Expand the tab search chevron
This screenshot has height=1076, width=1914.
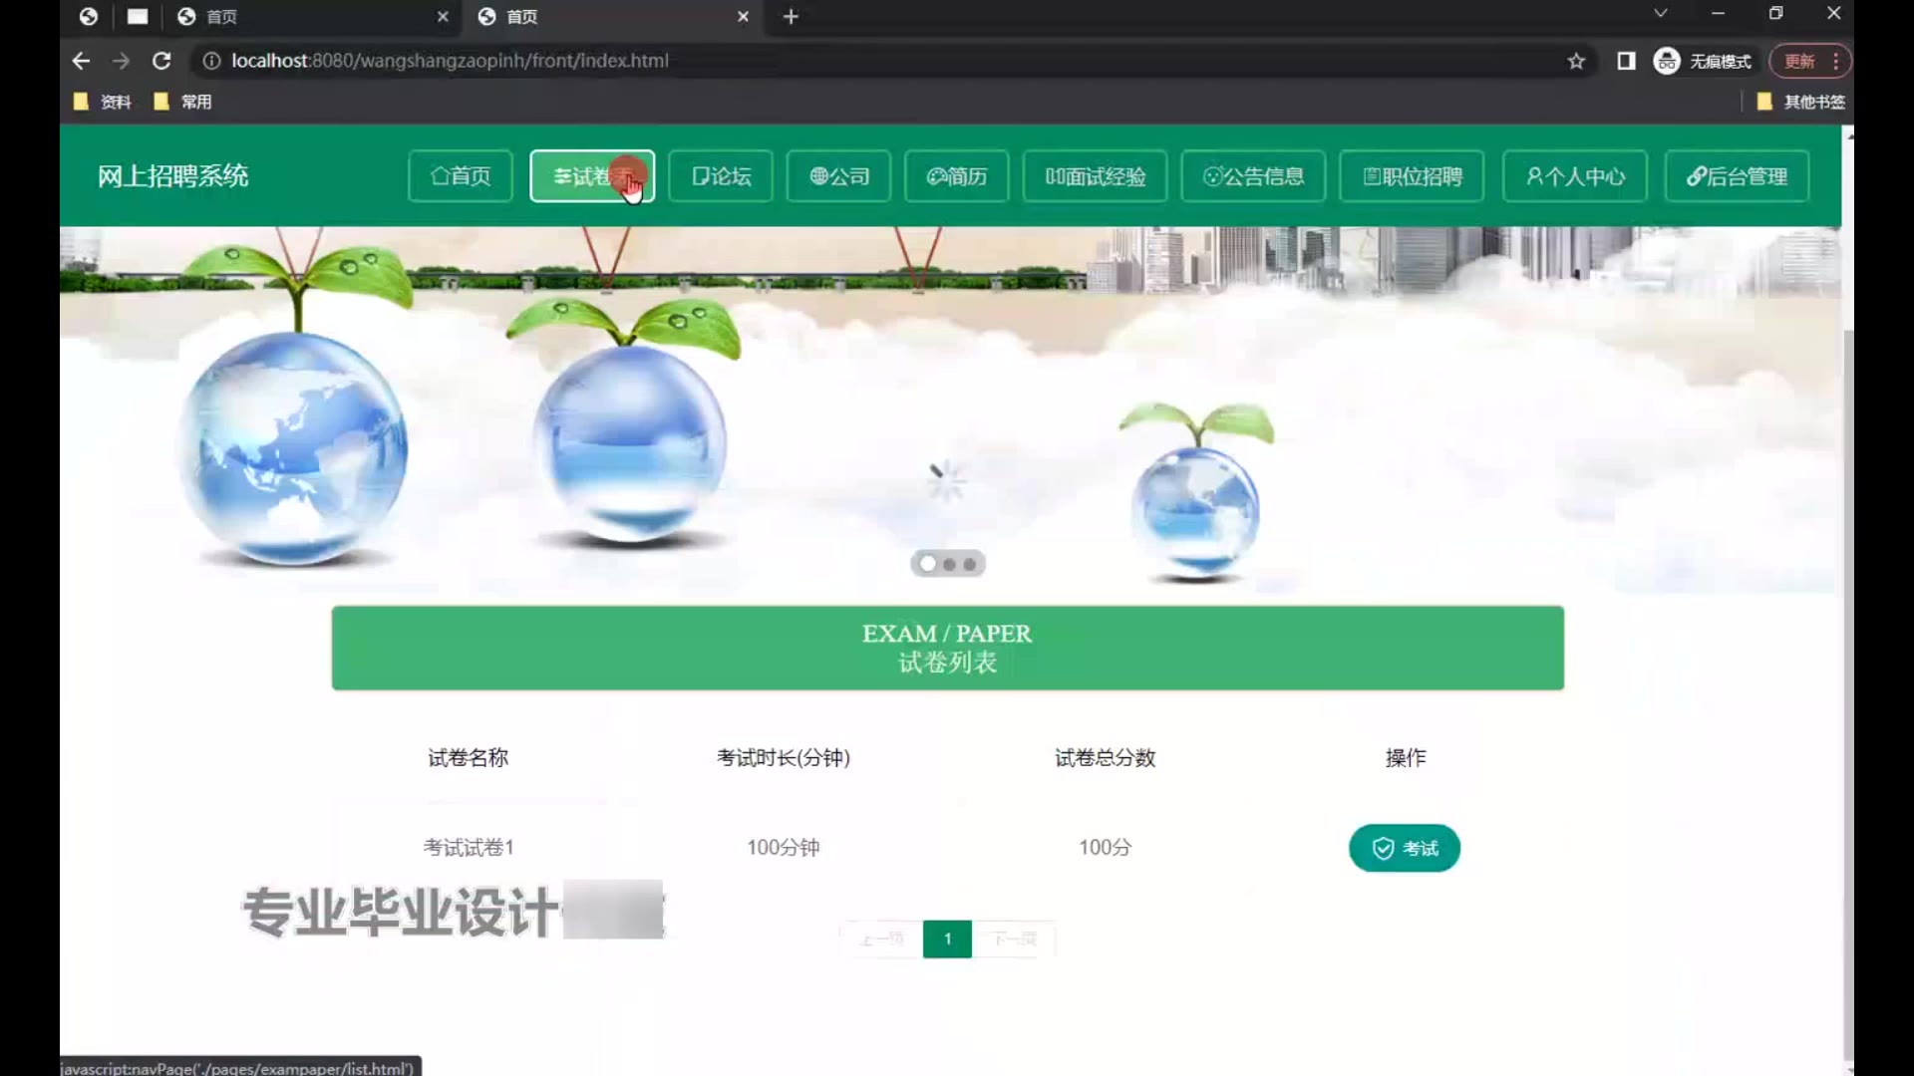[1660, 13]
